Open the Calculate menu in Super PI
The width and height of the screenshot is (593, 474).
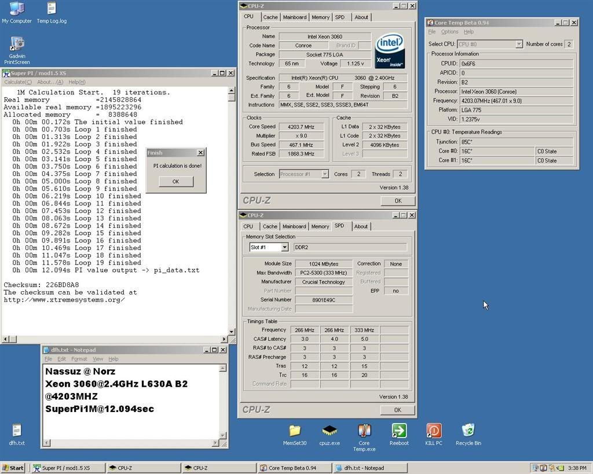pos(18,82)
